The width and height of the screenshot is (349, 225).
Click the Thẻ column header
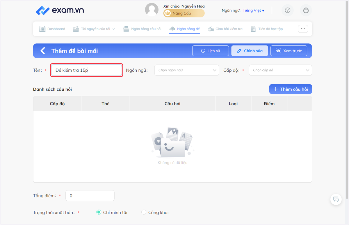pos(106,104)
